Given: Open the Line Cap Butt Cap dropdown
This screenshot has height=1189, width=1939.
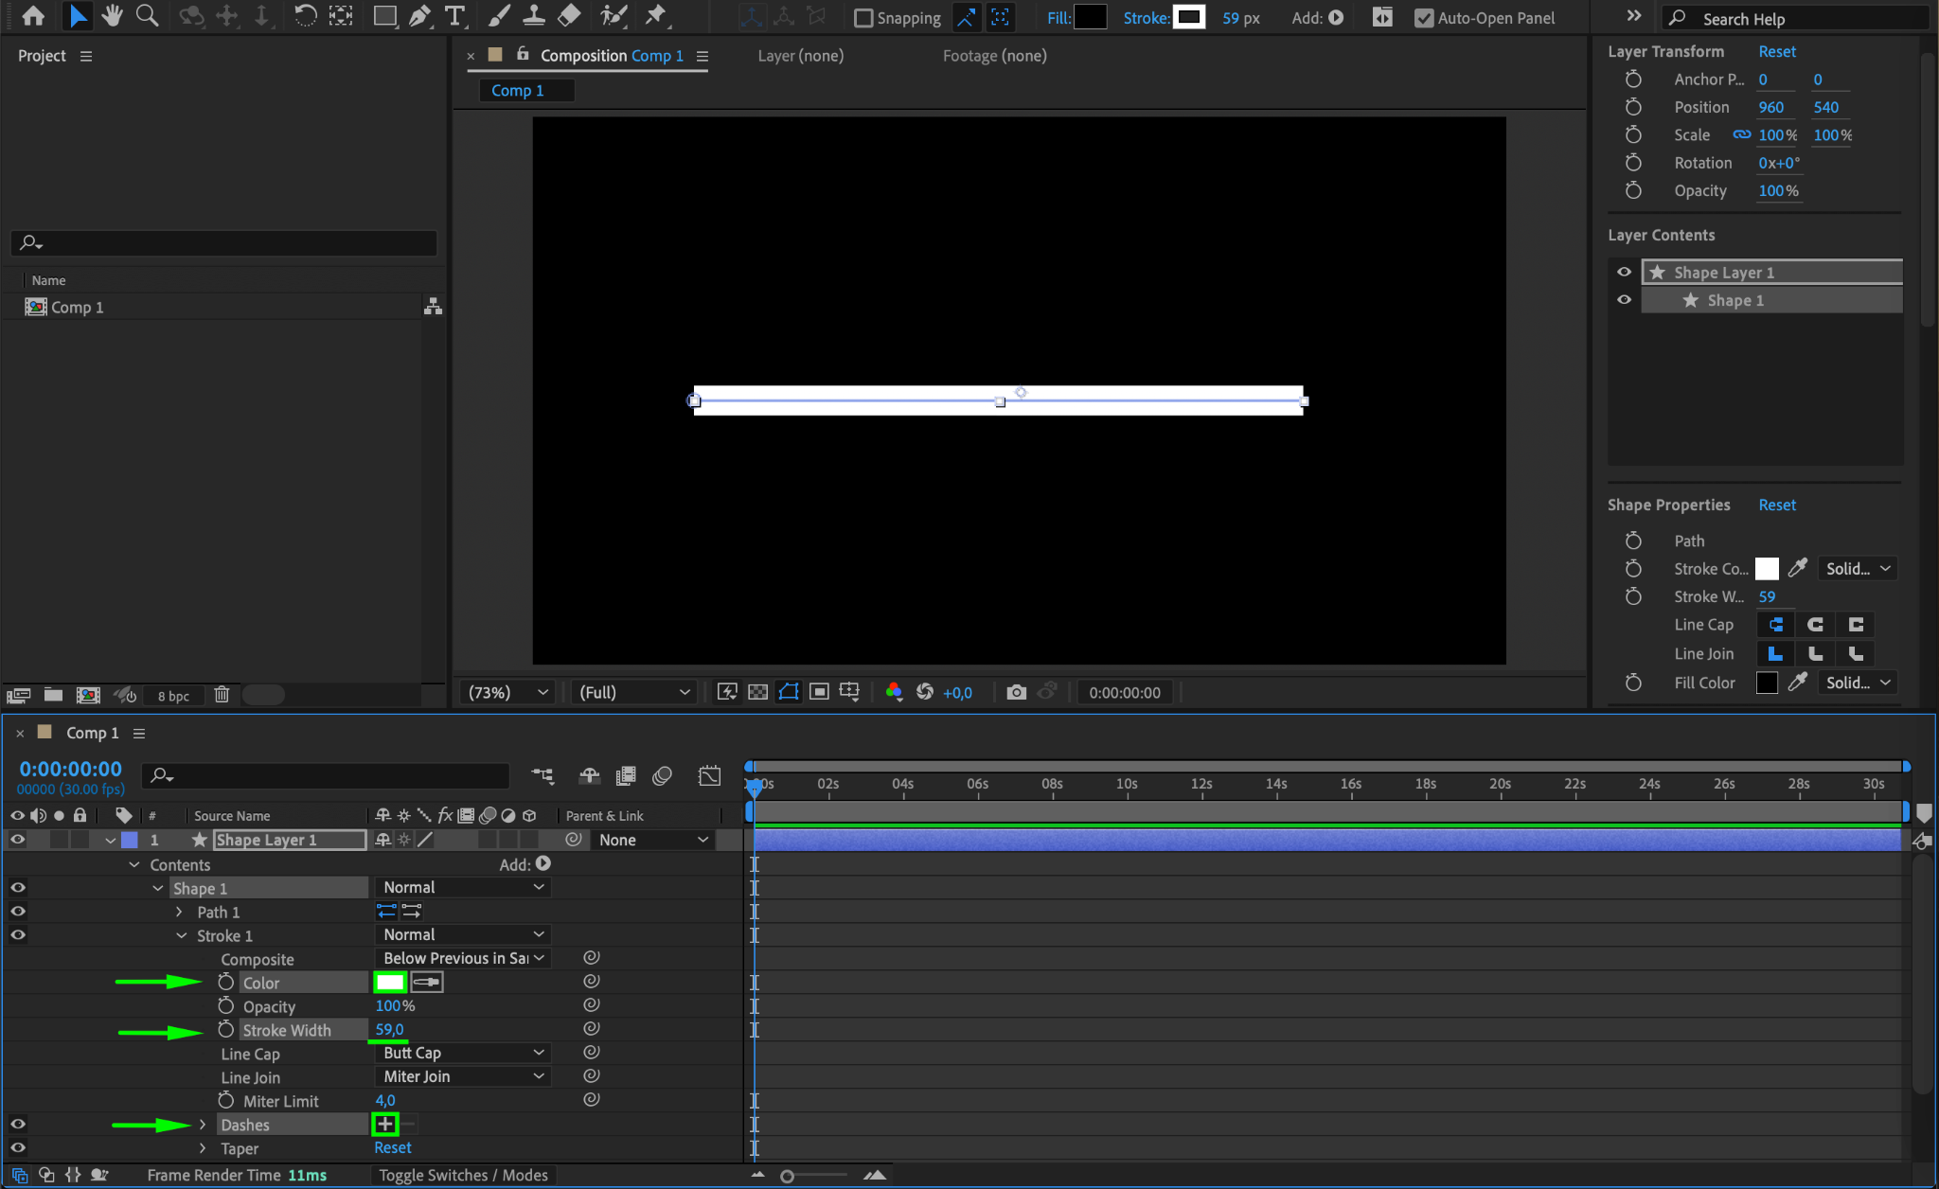Looking at the screenshot, I should click(x=462, y=1053).
